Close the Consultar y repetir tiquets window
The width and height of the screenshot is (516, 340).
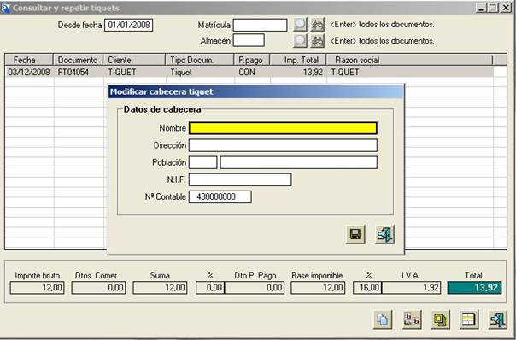[505, 8]
